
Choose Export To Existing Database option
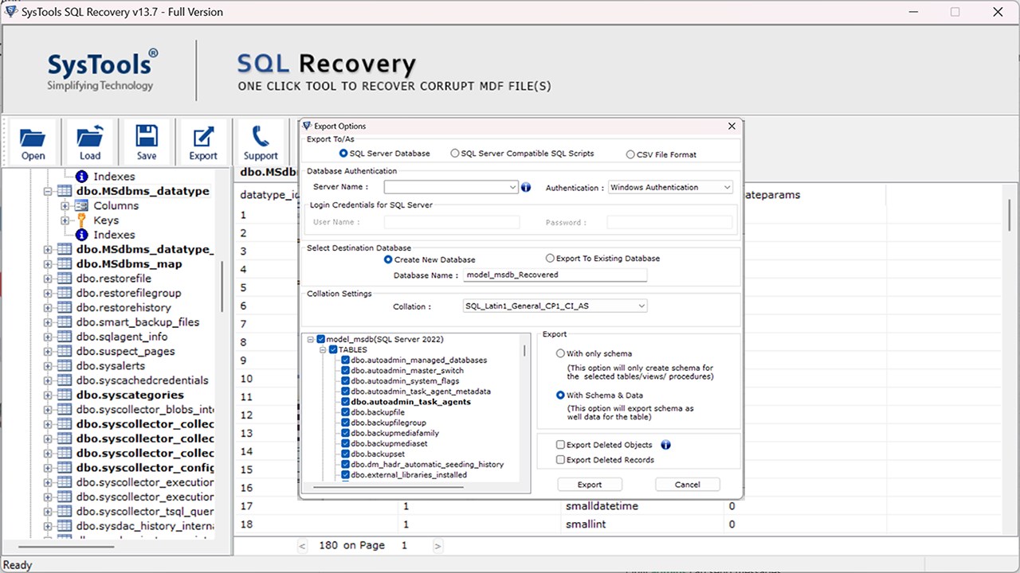click(x=550, y=258)
